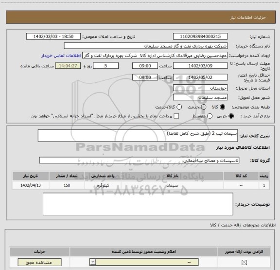Click the توضیحات خریدار text area
The height and width of the screenshot is (270, 280).
coord(138,204)
